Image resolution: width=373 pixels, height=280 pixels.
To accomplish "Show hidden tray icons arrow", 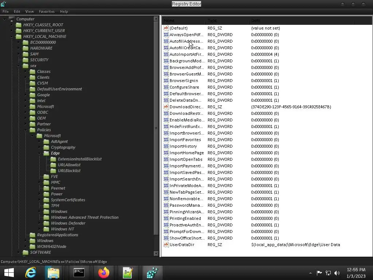I will pos(310,273).
